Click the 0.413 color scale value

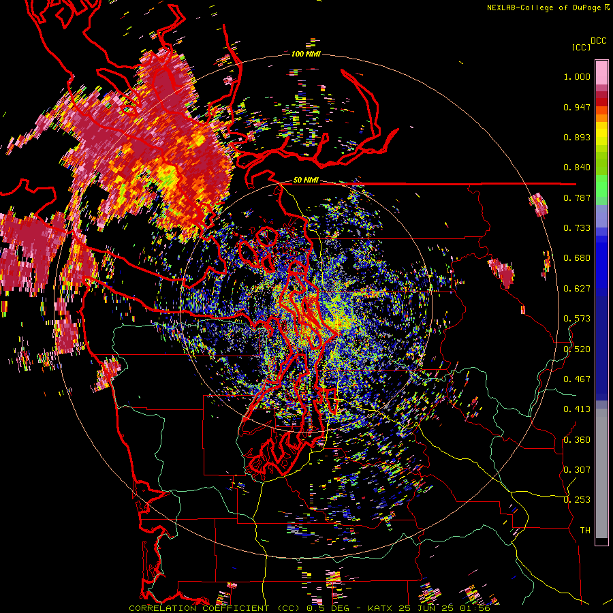pyautogui.click(x=577, y=409)
